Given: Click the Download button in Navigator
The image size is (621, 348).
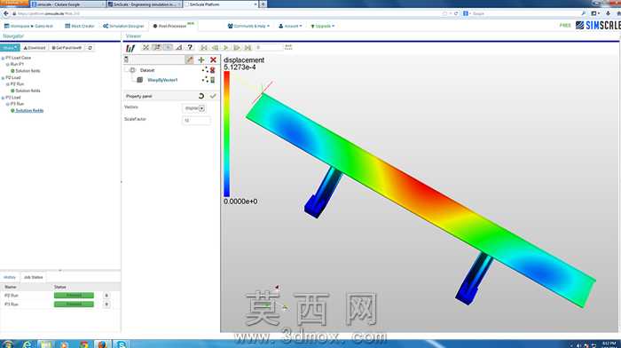Looking at the screenshot, I should pos(35,48).
